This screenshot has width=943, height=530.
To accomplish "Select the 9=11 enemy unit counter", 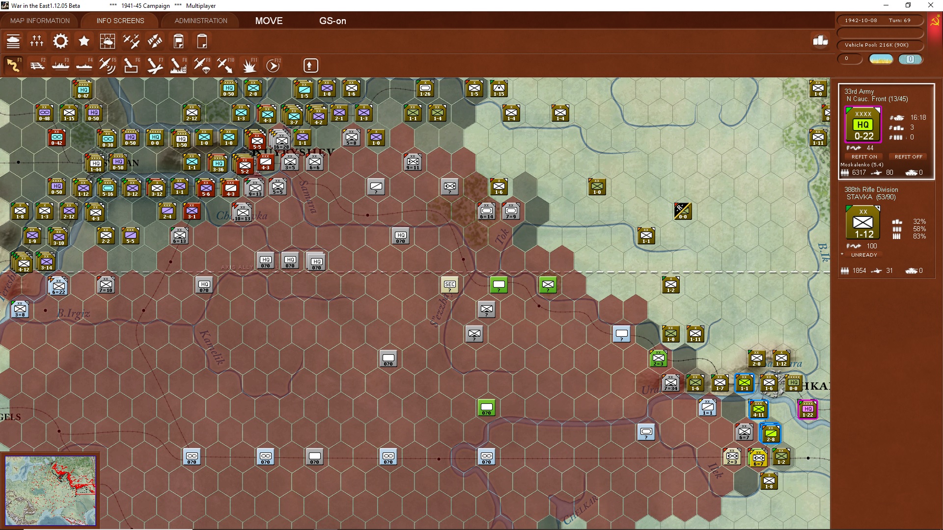I will pyautogui.click(x=413, y=162).
